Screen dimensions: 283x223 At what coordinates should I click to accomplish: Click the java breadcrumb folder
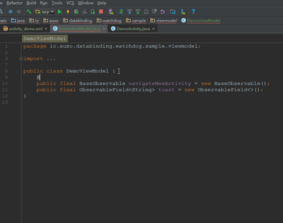(18, 21)
